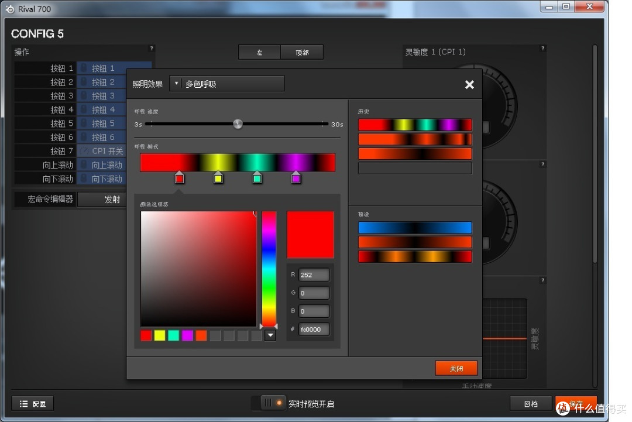The height and width of the screenshot is (422, 632).
Task: Click the hex color code field
Action: tap(314, 330)
